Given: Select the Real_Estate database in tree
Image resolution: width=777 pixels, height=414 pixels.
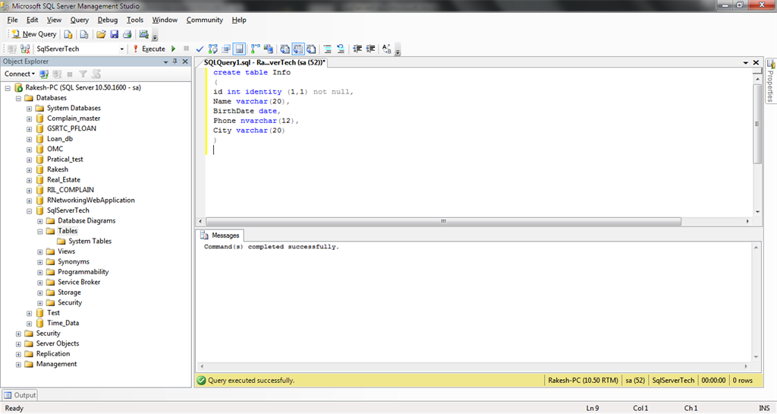Looking at the screenshot, I should pos(63,180).
